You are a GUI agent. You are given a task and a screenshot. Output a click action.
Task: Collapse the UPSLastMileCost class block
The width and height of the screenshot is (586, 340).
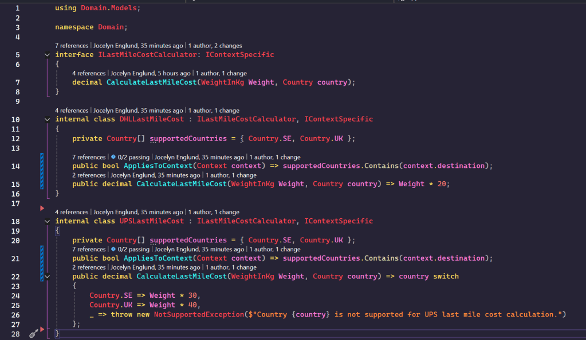point(47,221)
